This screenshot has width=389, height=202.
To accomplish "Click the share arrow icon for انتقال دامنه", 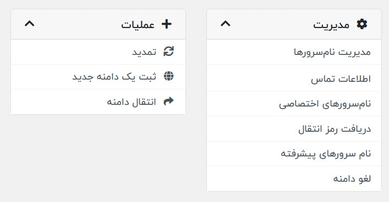I will [x=169, y=101].
